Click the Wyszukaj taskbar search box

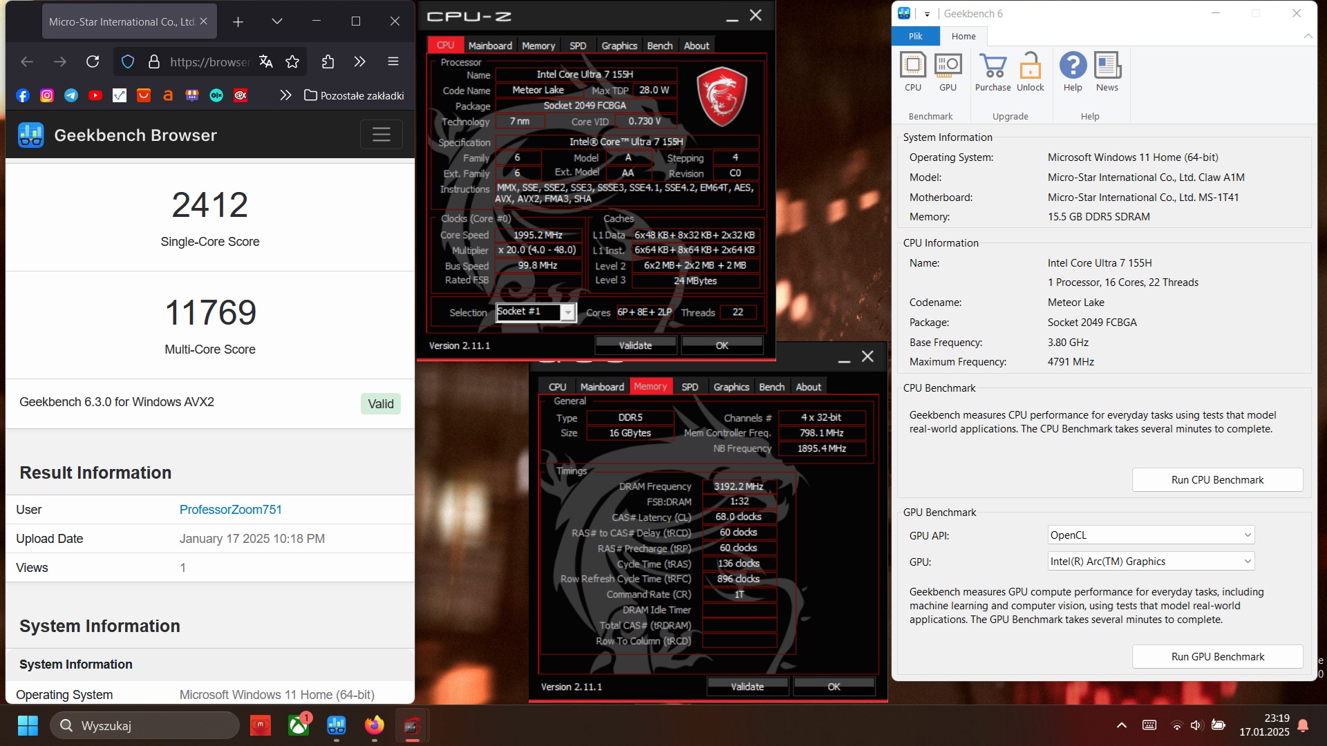[144, 725]
